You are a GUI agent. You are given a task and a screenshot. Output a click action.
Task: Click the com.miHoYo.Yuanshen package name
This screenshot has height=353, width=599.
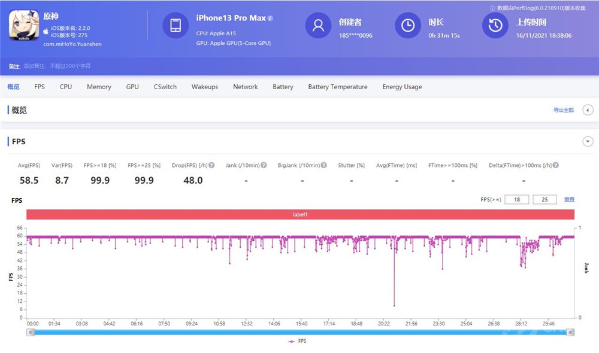click(72, 44)
